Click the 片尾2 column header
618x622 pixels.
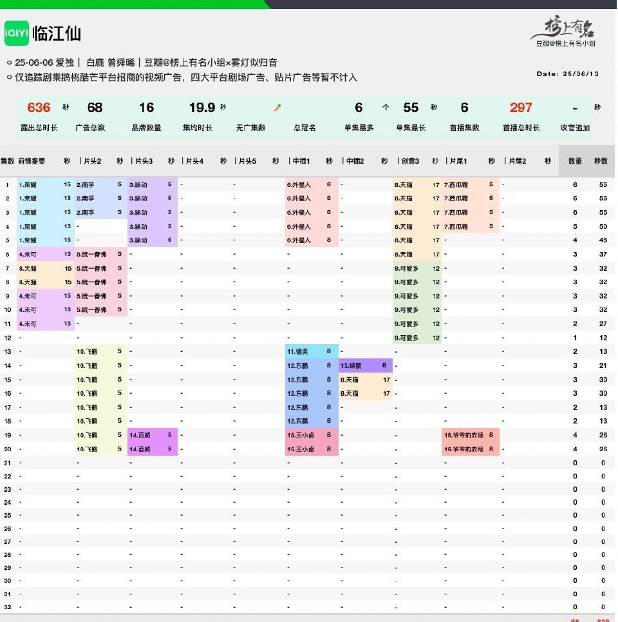click(517, 161)
